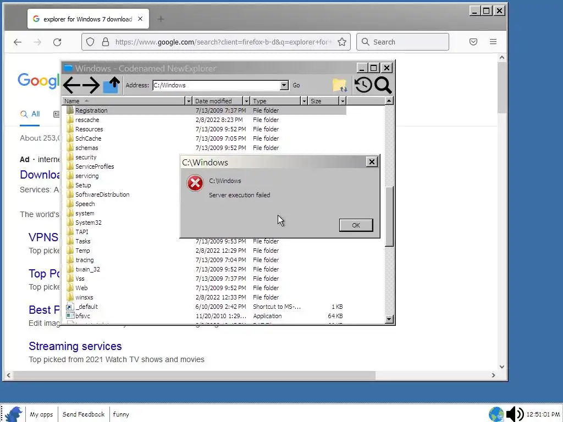
Task: Select the Vss folder
Action: [80, 279]
